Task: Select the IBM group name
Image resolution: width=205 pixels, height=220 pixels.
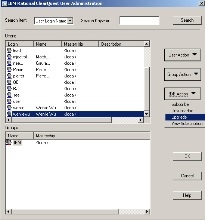Action: pos(17,143)
